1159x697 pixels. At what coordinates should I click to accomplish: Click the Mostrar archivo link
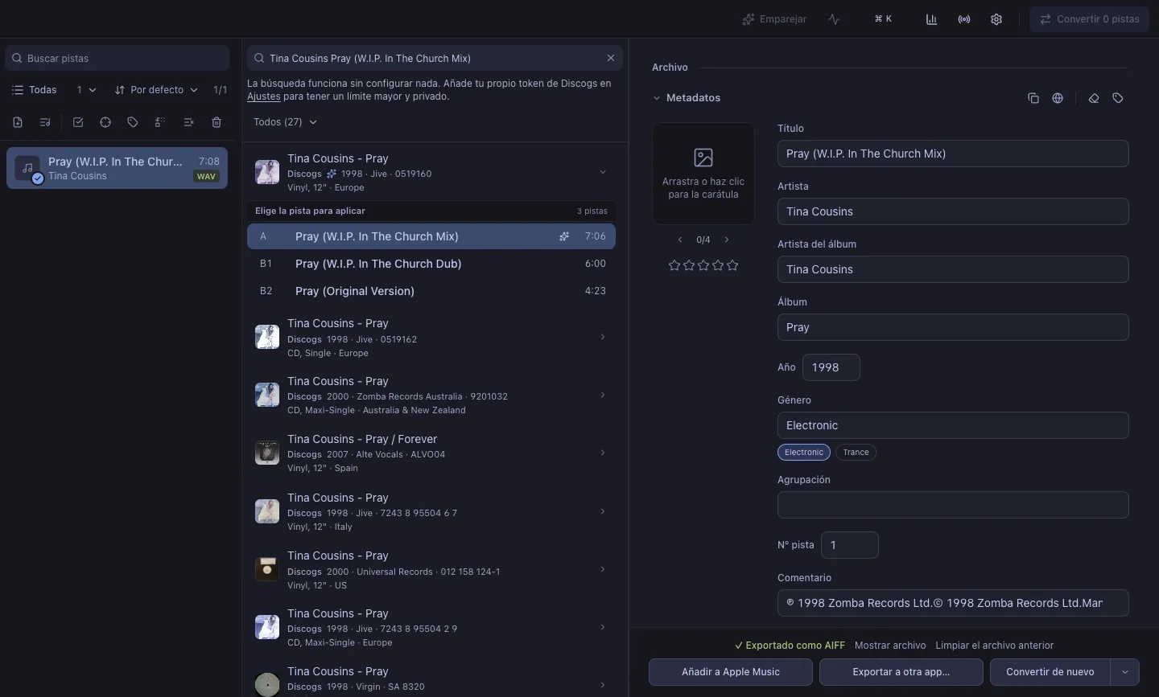click(890, 646)
